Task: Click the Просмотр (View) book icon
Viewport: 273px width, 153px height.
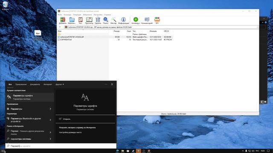Action: coord(89,20)
